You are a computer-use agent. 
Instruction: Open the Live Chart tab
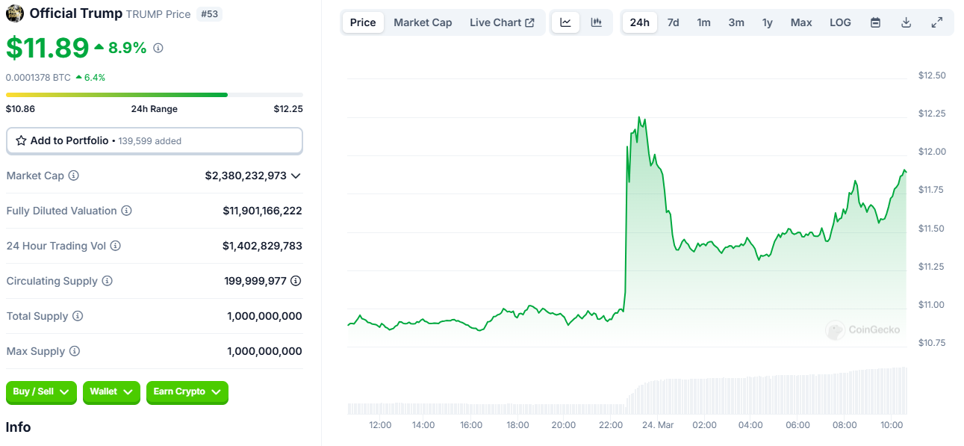pos(501,22)
